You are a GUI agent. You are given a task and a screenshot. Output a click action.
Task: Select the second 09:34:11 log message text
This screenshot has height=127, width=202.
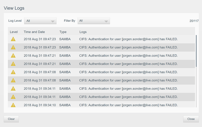pyautogui.click(x=129, y=97)
